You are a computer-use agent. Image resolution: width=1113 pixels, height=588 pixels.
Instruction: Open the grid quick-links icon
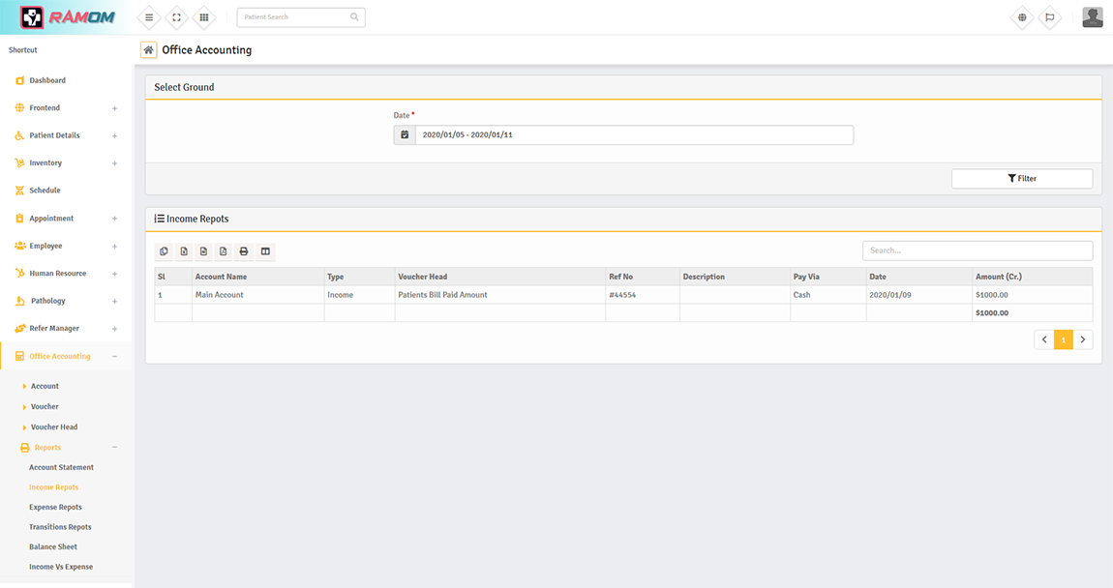(x=203, y=17)
